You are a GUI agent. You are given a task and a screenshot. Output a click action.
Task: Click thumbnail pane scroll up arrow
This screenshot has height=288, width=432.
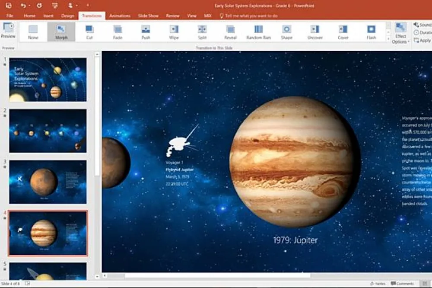pos(97,54)
